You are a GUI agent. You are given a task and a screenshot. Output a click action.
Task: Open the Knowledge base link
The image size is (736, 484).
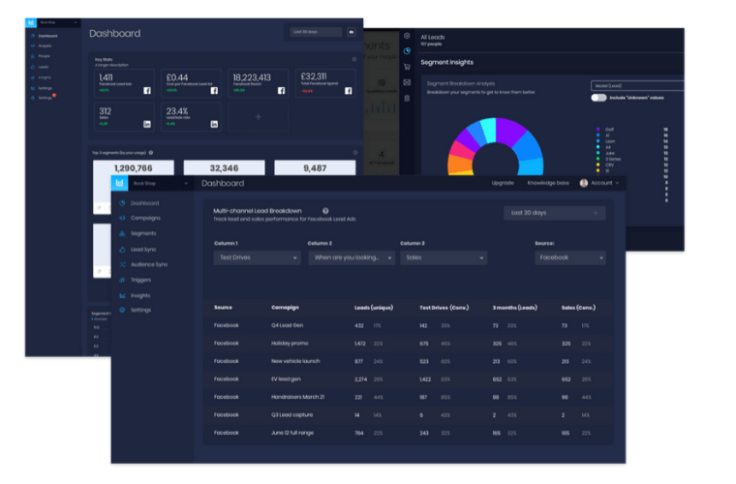click(547, 183)
